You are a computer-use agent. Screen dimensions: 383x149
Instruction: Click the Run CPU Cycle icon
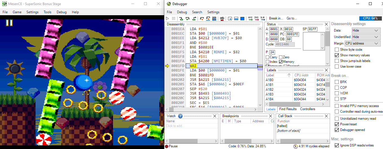(x=222, y=19)
